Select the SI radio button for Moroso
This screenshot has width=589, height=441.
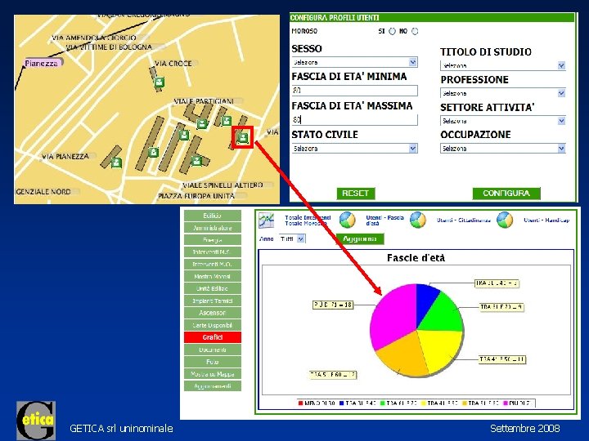pos(392,31)
